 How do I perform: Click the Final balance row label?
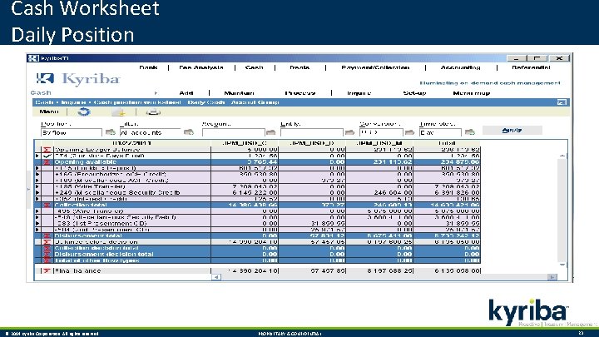tap(78, 271)
